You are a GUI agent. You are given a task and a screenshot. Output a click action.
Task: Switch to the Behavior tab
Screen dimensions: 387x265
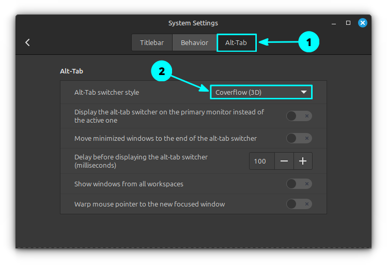click(194, 42)
